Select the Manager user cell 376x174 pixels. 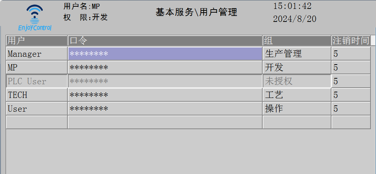[x=37, y=54]
